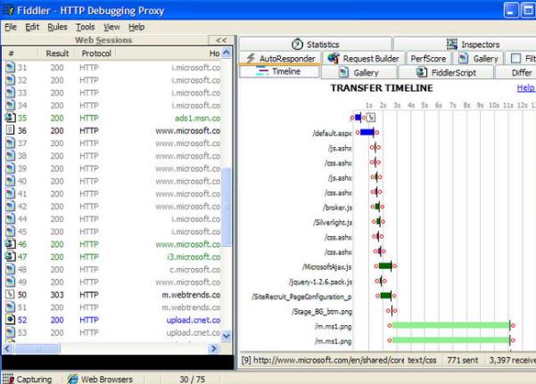Click the Inspectors tab icon
Screen dimensions: 536x384
point(451,44)
